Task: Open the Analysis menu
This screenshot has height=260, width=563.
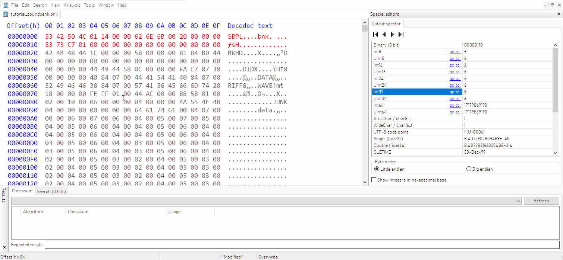Action: 72,5
